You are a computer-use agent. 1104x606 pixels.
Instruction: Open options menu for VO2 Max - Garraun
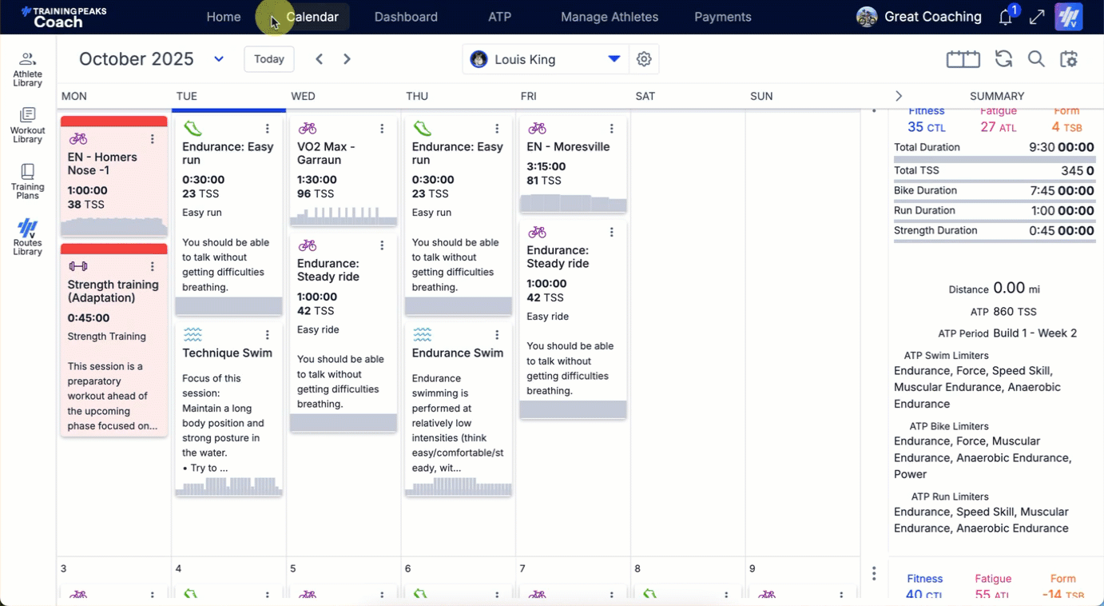[382, 129]
